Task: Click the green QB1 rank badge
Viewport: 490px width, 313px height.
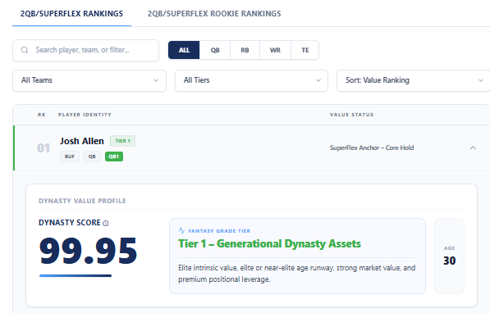Action: click(114, 156)
